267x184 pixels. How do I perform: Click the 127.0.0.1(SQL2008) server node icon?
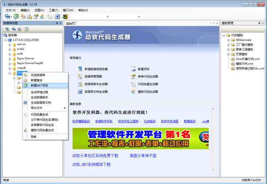(10, 40)
